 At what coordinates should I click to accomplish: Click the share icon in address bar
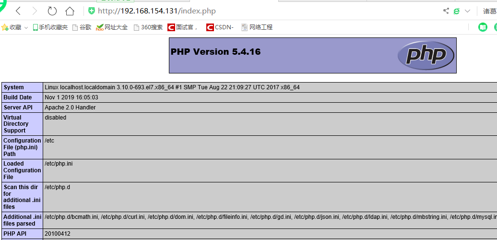point(446,11)
